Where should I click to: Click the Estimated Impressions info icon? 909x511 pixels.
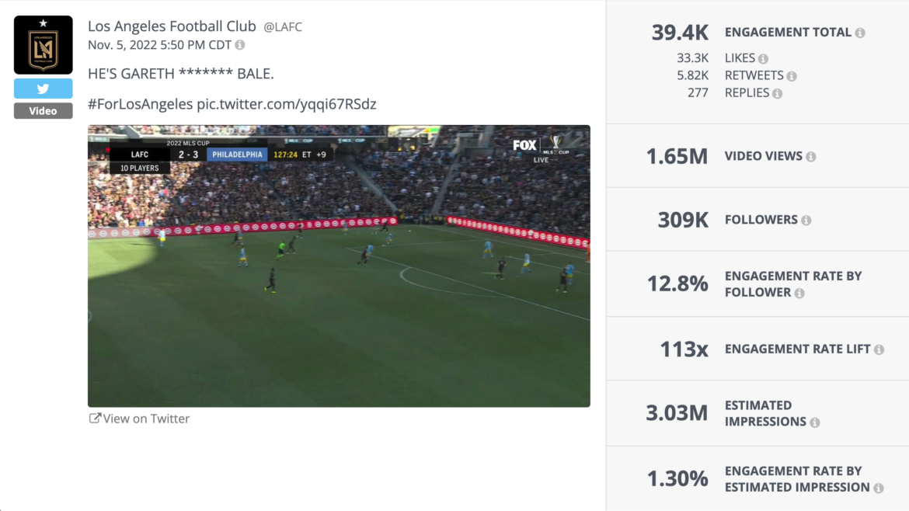click(x=814, y=422)
